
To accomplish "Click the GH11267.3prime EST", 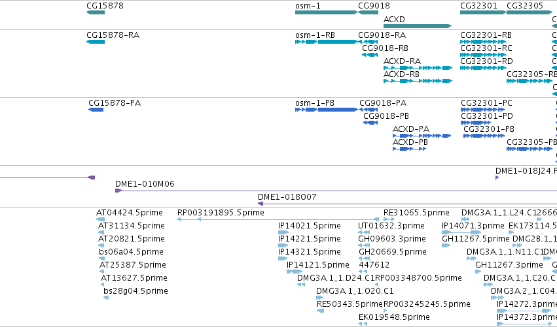I will tap(478, 272).
